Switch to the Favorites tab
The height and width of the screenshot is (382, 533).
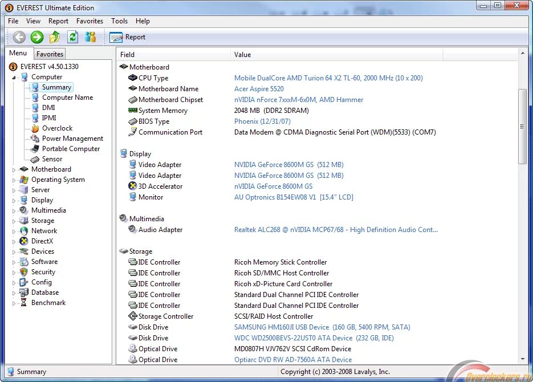[50, 54]
